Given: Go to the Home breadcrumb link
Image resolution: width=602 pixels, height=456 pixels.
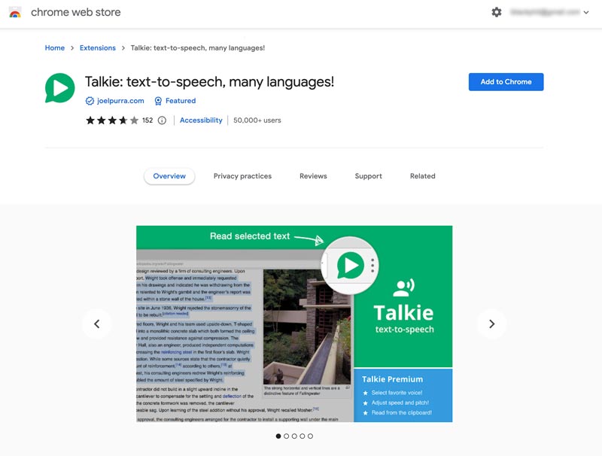Looking at the screenshot, I should pos(54,48).
